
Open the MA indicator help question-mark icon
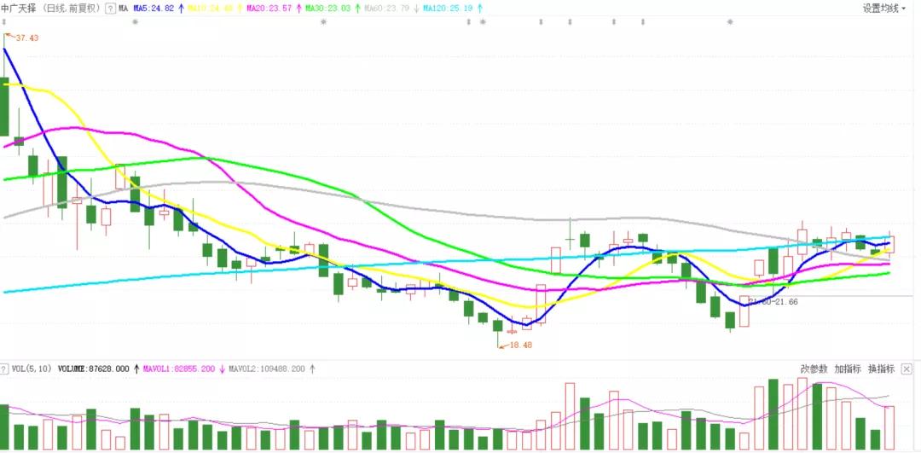pos(110,9)
